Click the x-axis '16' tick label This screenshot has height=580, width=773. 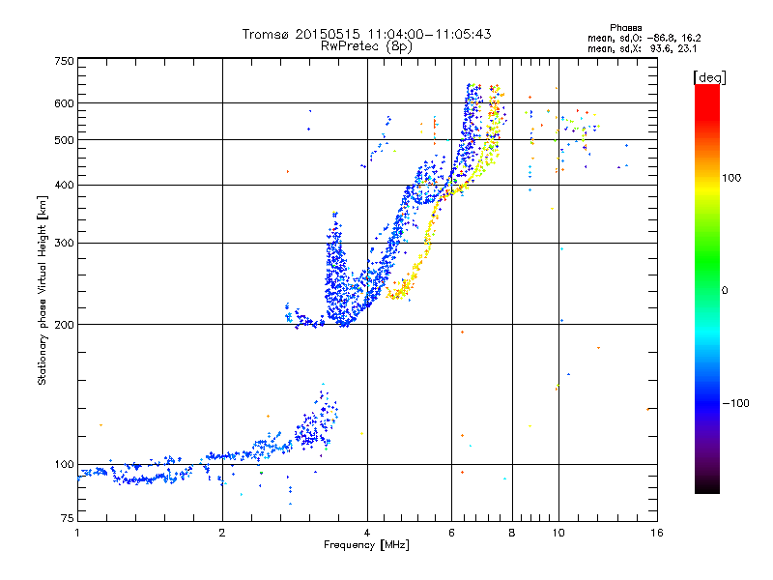tap(657, 533)
